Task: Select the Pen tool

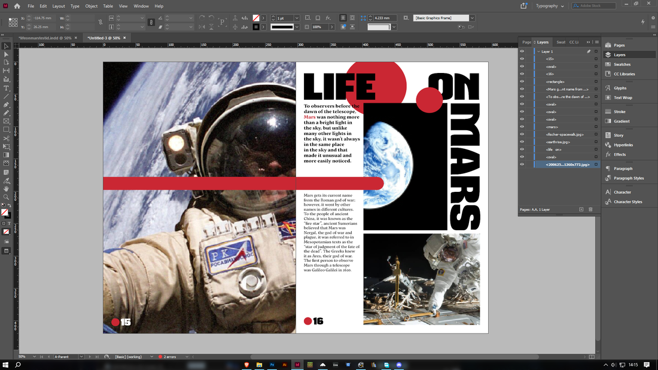Action: pyautogui.click(x=7, y=105)
